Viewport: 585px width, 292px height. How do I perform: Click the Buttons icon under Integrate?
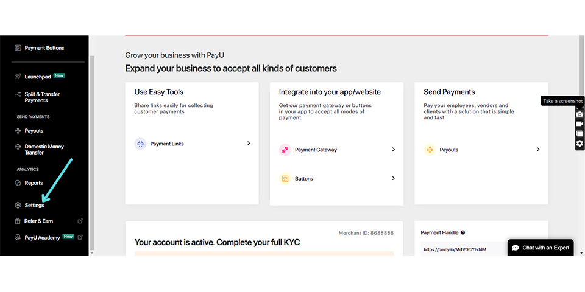[285, 179]
